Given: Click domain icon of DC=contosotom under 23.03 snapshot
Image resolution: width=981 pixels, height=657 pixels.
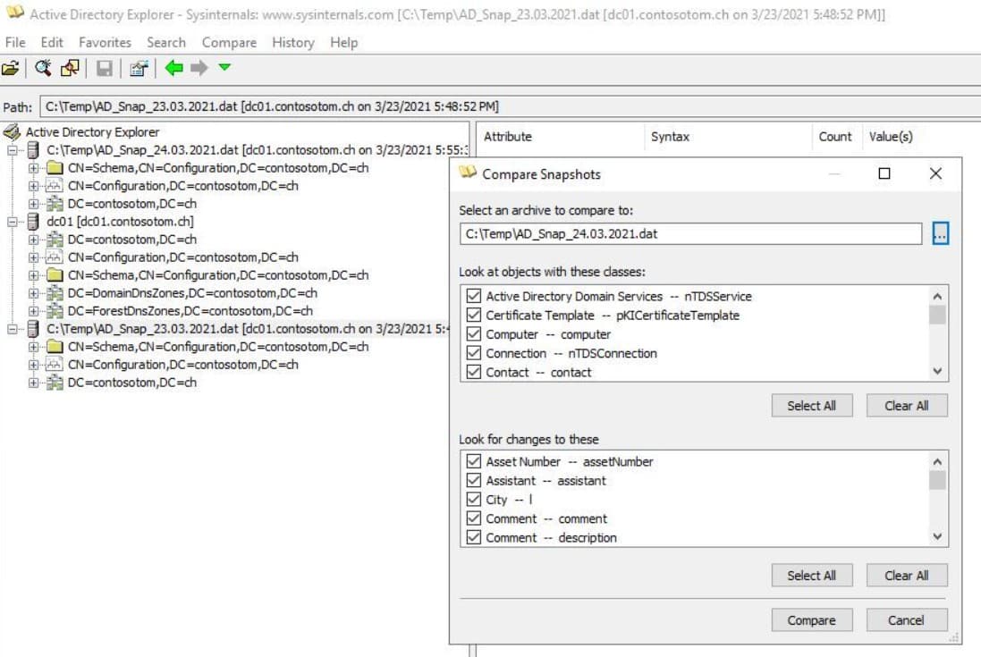Looking at the screenshot, I should (x=55, y=383).
